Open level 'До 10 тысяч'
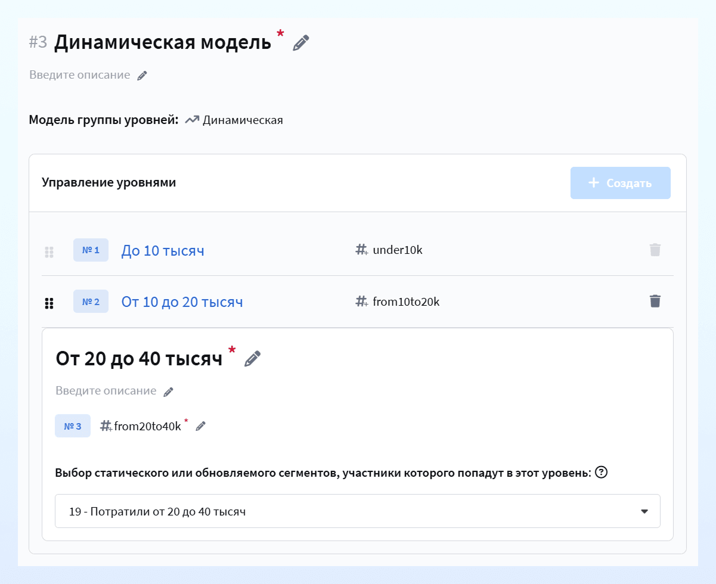 coord(163,251)
